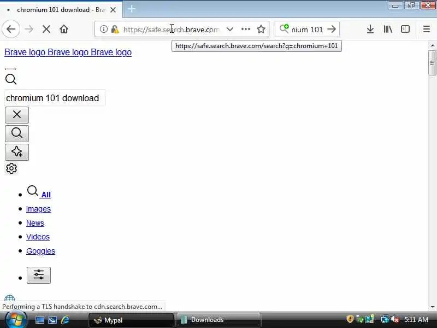Switch to Videos results
Viewport: 437px width, 328px height.
[x=38, y=237]
